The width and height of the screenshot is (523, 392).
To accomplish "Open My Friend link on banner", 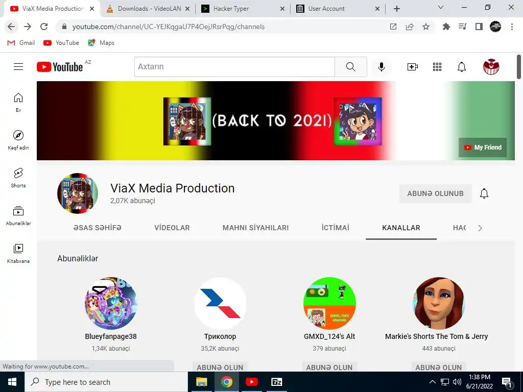I will point(483,148).
